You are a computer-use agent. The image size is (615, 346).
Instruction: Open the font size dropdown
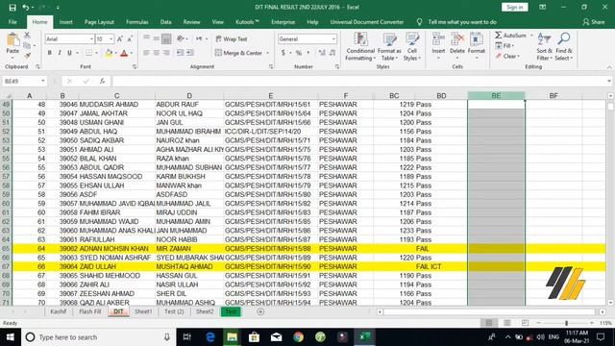pos(111,38)
